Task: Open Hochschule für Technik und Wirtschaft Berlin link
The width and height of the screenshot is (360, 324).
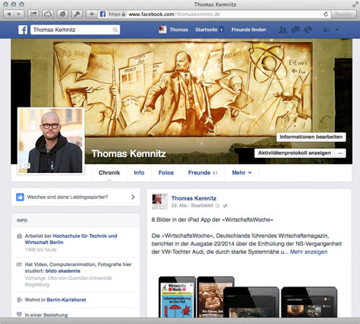Action: click(71, 239)
